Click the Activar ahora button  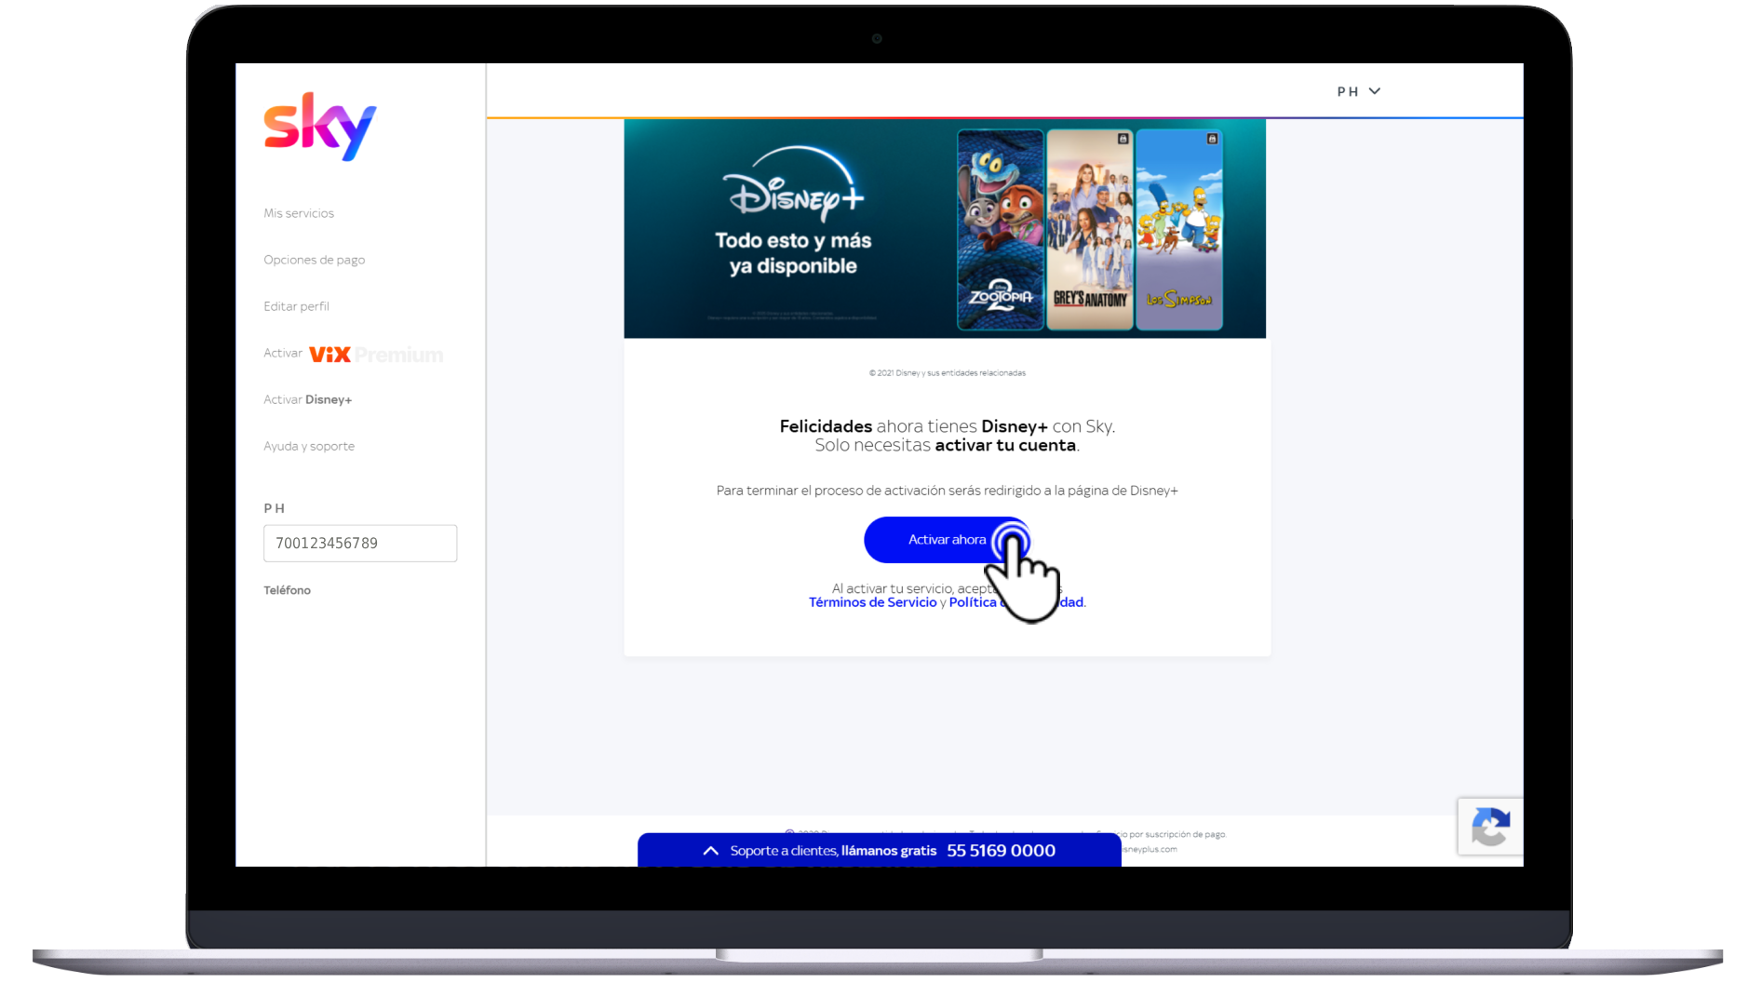pyautogui.click(x=947, y=540)
